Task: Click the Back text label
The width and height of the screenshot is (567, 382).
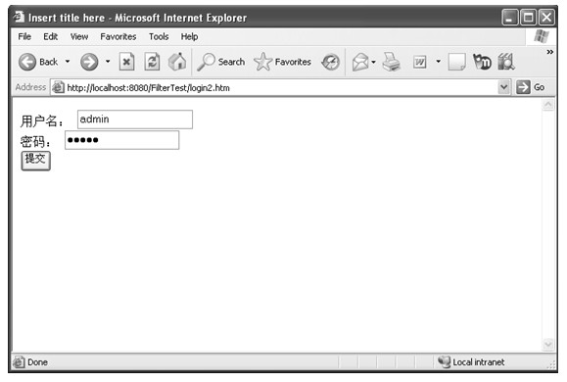Action: click(48, 62)
